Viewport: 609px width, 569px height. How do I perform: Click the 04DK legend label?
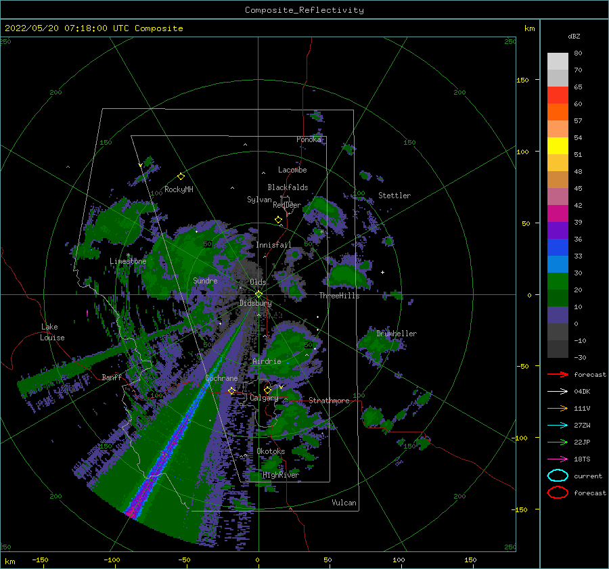coord(582,392)
